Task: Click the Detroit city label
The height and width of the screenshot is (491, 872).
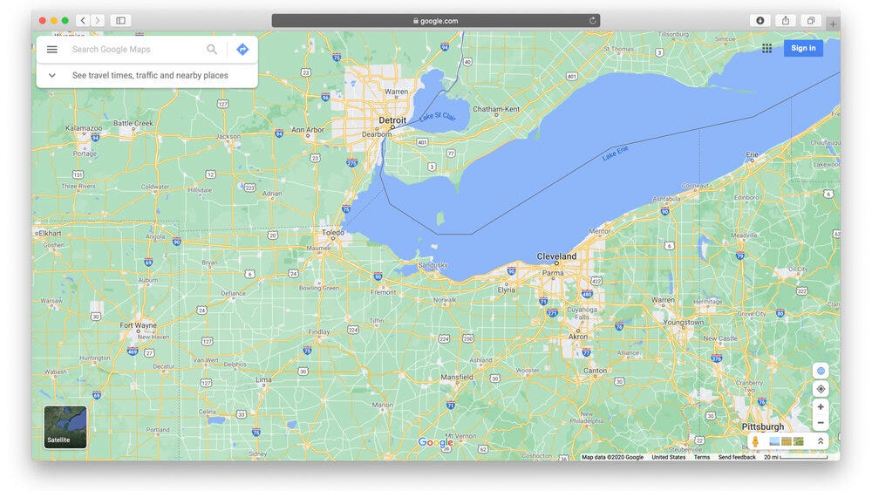Action: 392,120
